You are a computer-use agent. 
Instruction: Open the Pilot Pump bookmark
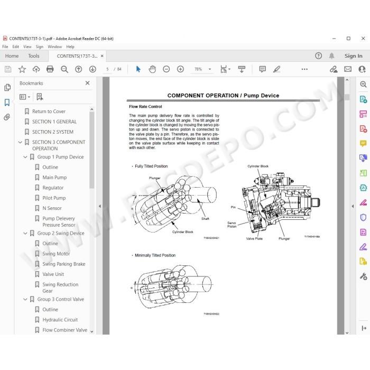tap(54, 198)
